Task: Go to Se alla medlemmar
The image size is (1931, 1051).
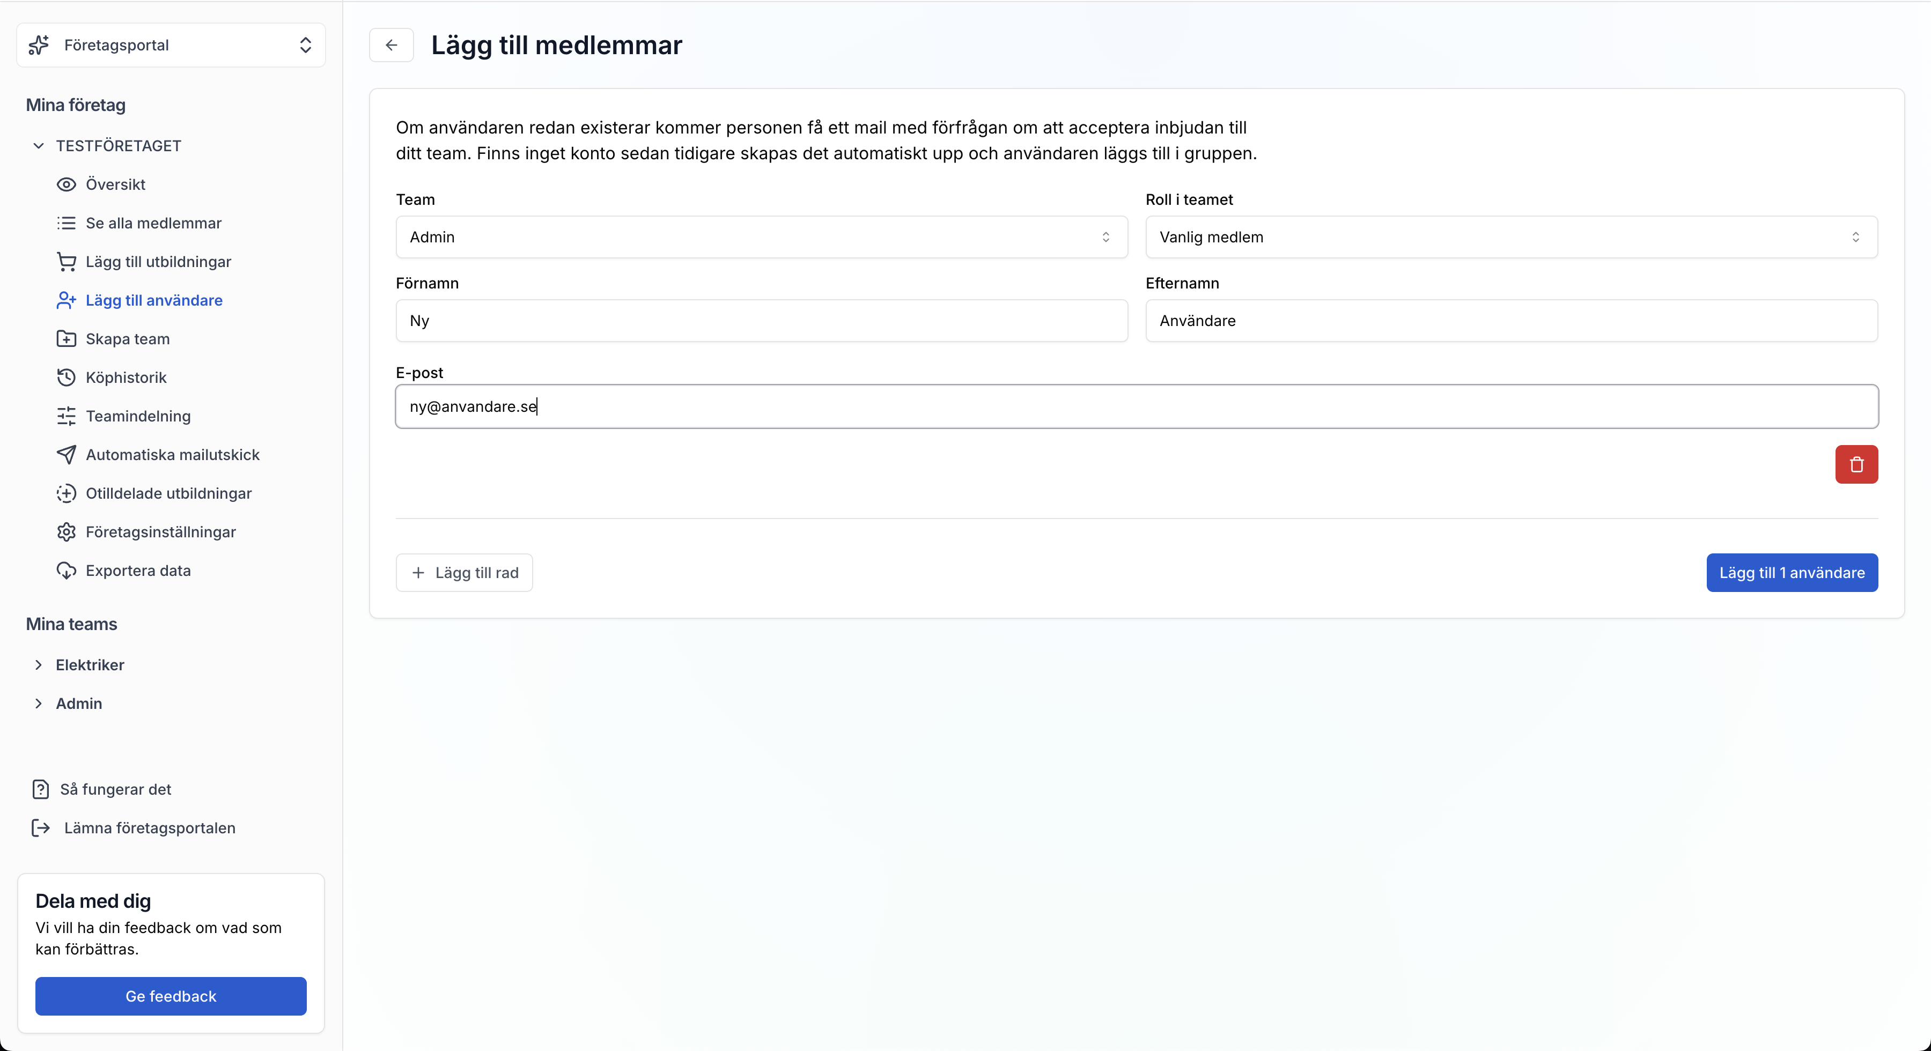Action: [153, 224]
